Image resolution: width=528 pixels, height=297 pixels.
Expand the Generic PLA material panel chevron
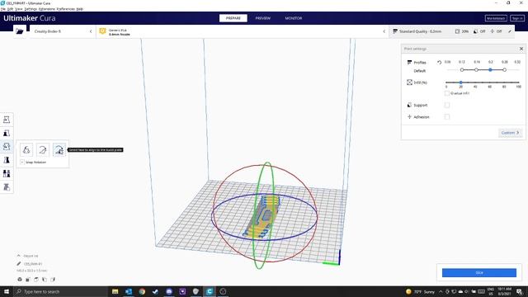[384, 31]
